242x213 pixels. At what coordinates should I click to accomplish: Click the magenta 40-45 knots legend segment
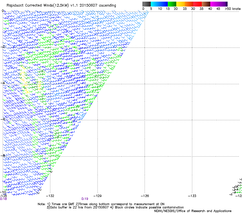(215, 4)
